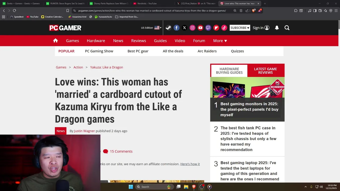Click the Yakuza: Like a Dragon breadcrumb
The image size is (340, 191).
coord(107,67)
